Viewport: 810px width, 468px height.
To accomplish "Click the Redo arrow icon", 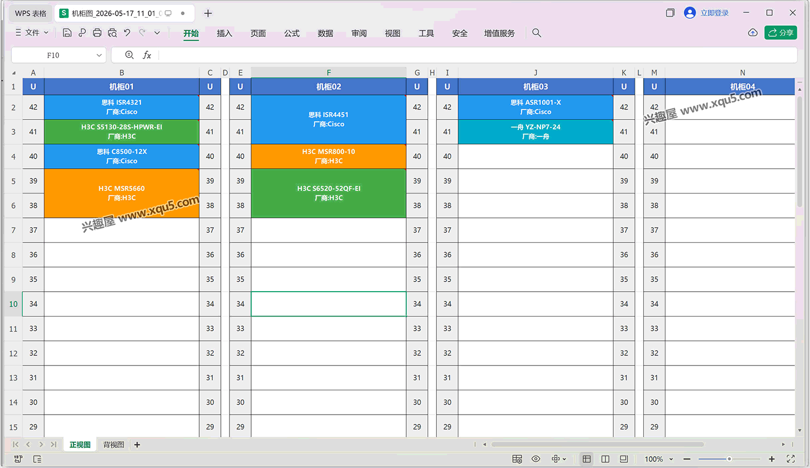I will (x=142, y=33).
